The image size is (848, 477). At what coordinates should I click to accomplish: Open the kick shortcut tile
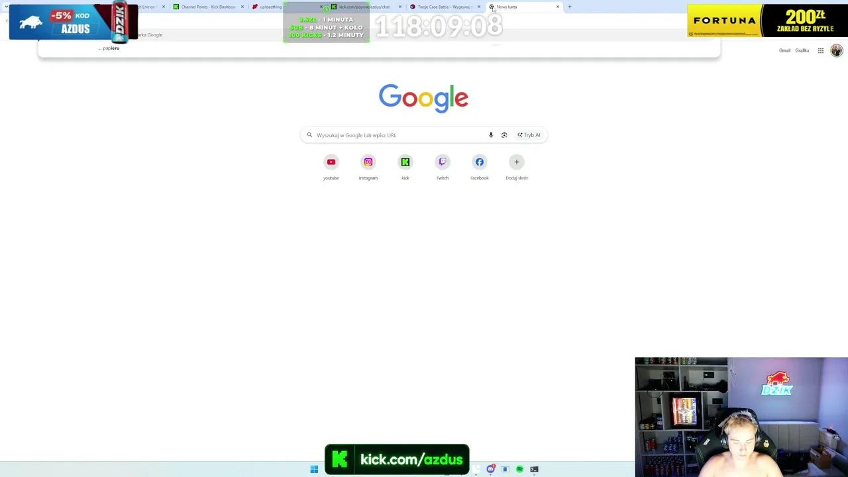pyautogui.click(x=405, y=167)
